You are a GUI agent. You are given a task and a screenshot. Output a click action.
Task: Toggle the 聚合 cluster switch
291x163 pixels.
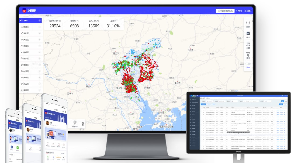click(248, 64)
